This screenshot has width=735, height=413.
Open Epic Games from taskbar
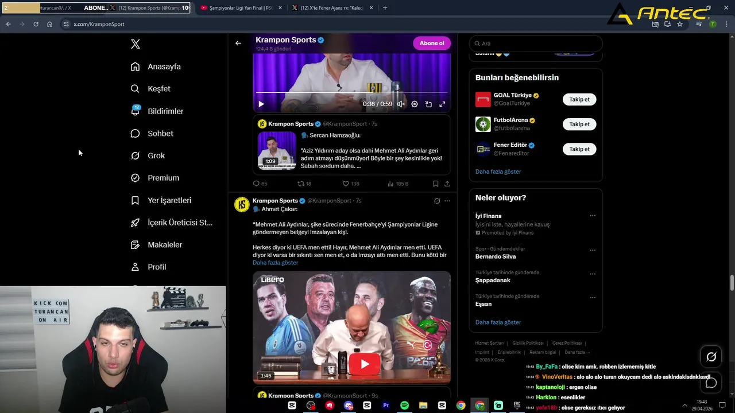[x=517, y=405]
